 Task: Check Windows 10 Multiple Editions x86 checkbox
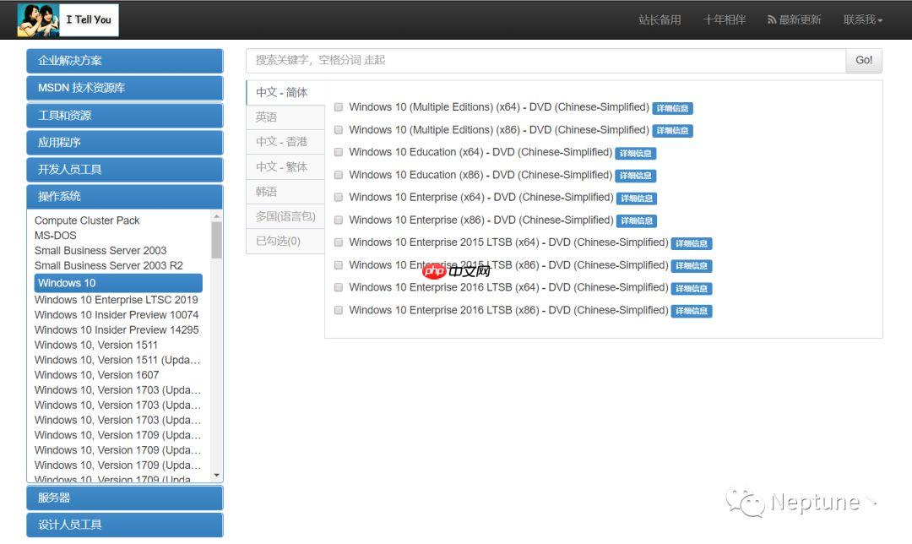[x=339, y=130]
